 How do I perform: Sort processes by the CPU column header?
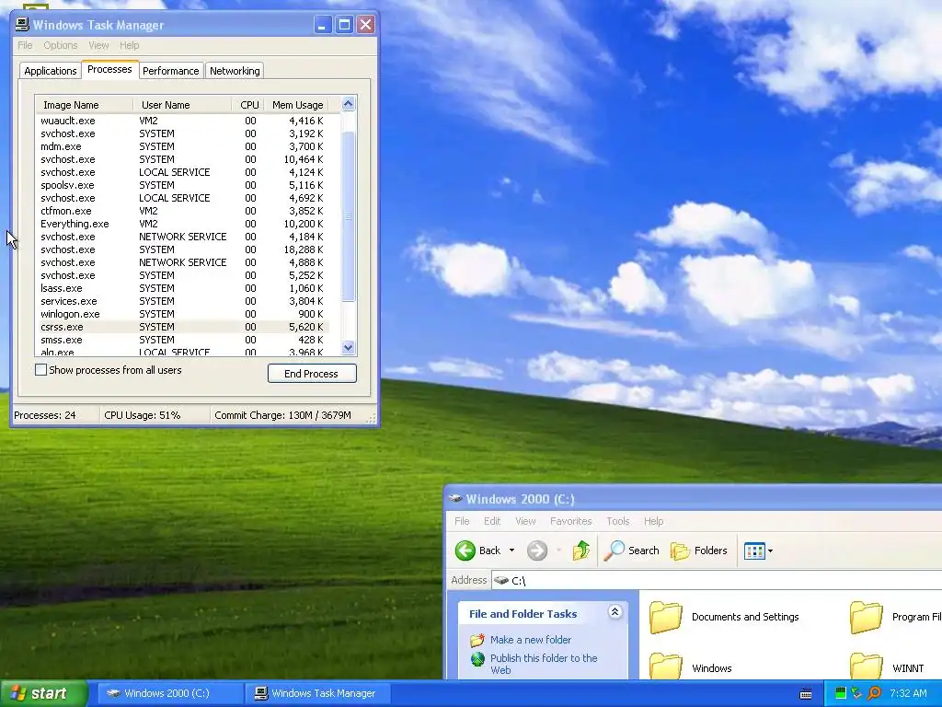point(248,105)
